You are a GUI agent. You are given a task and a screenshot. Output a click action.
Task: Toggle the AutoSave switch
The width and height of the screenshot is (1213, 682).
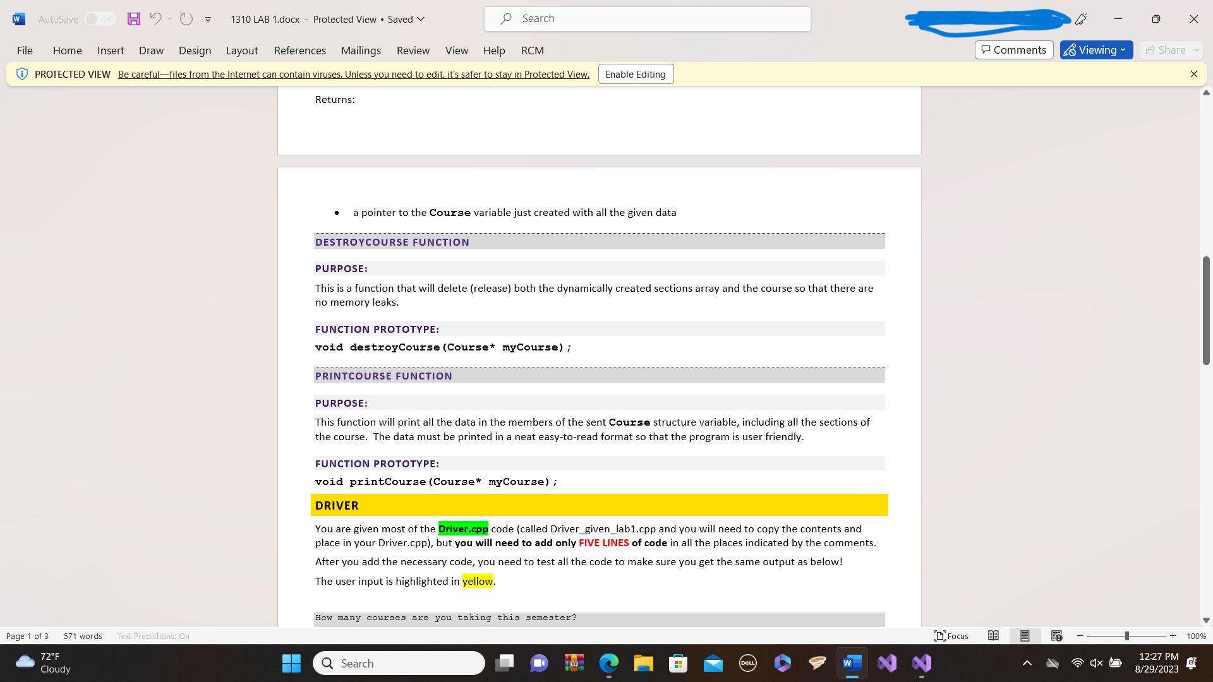pyautogui.click(x=100, y=19)
